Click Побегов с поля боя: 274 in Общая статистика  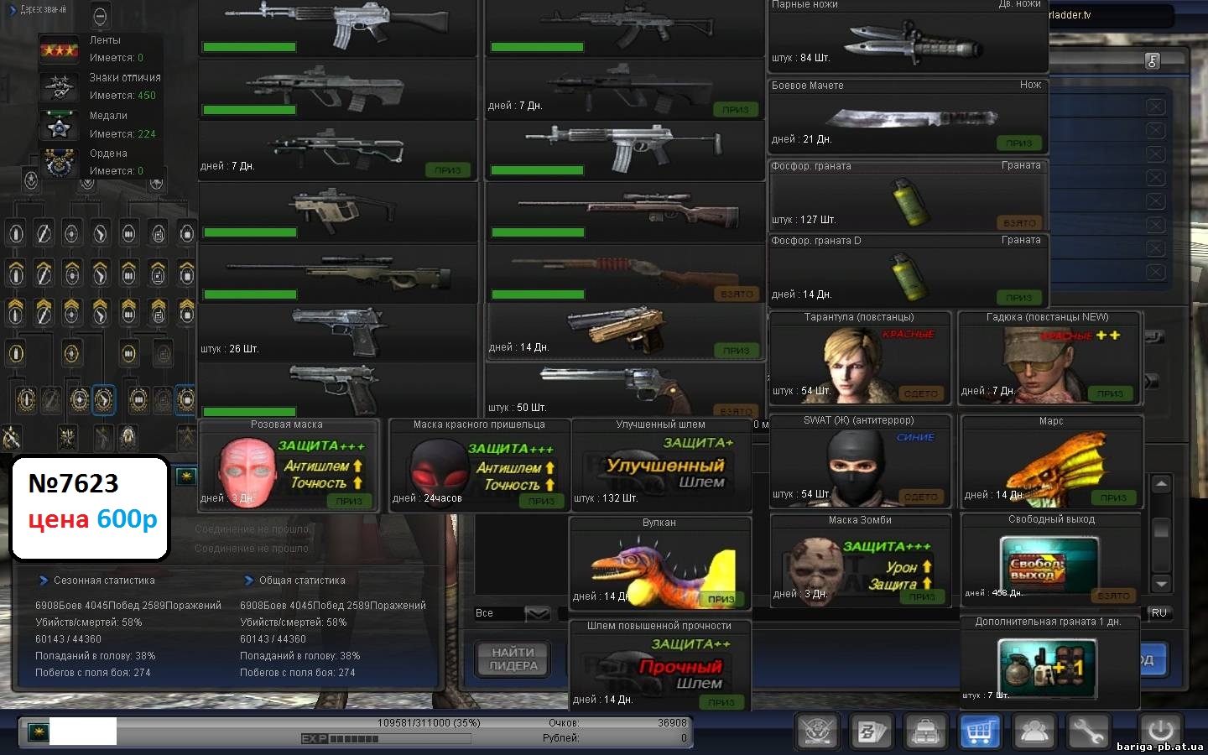click(x=297, y=673)
